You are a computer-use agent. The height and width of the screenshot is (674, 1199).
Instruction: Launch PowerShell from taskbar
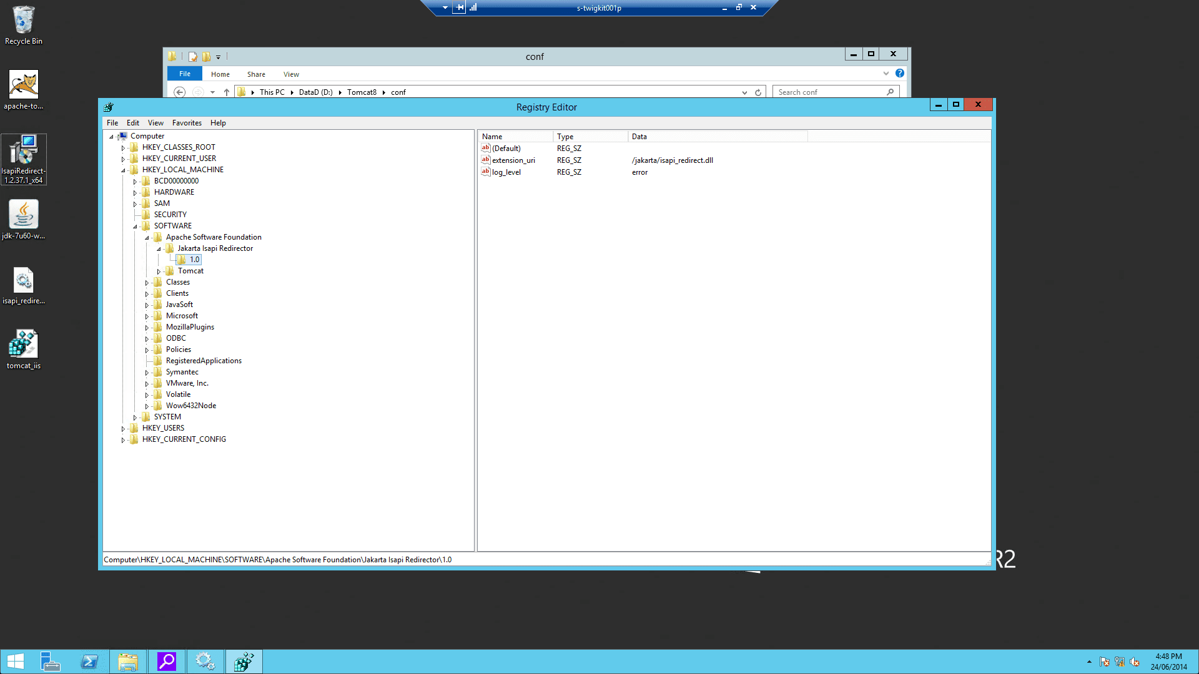point(89,662)
